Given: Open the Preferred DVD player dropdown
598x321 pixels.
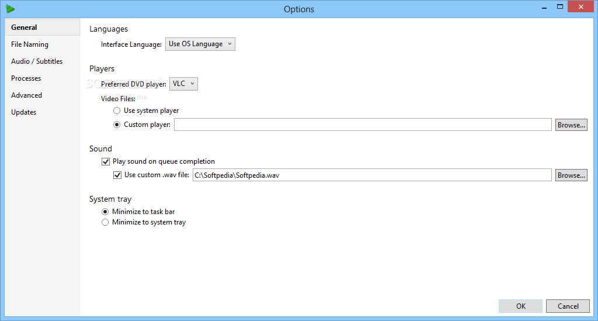Looking at the screenshot, I should (183, 84).
